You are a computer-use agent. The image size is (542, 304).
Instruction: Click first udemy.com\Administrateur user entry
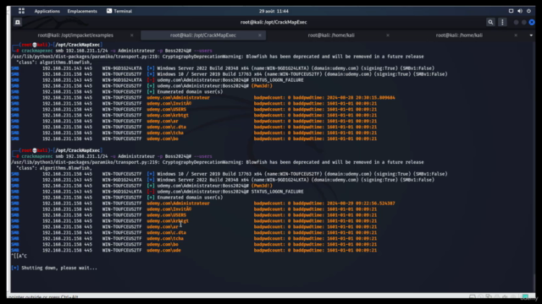tap(178, 98)
